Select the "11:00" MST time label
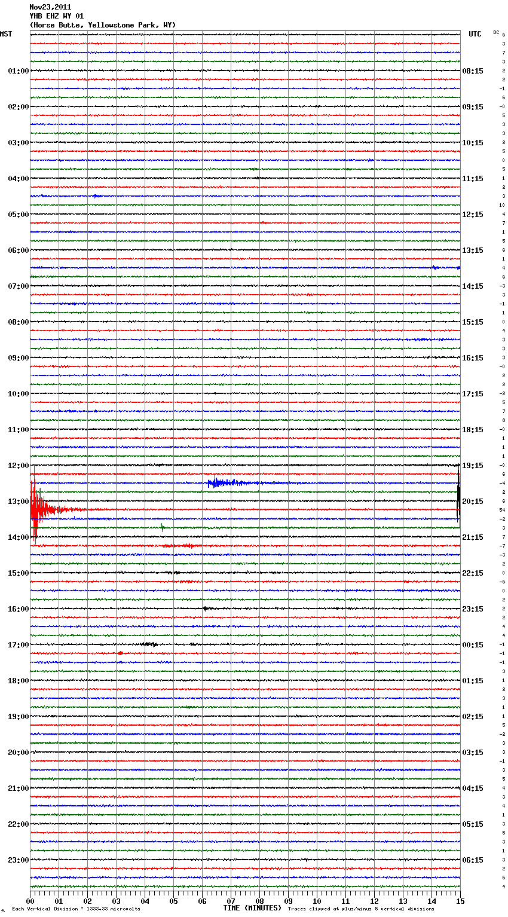 click(19, 430)
